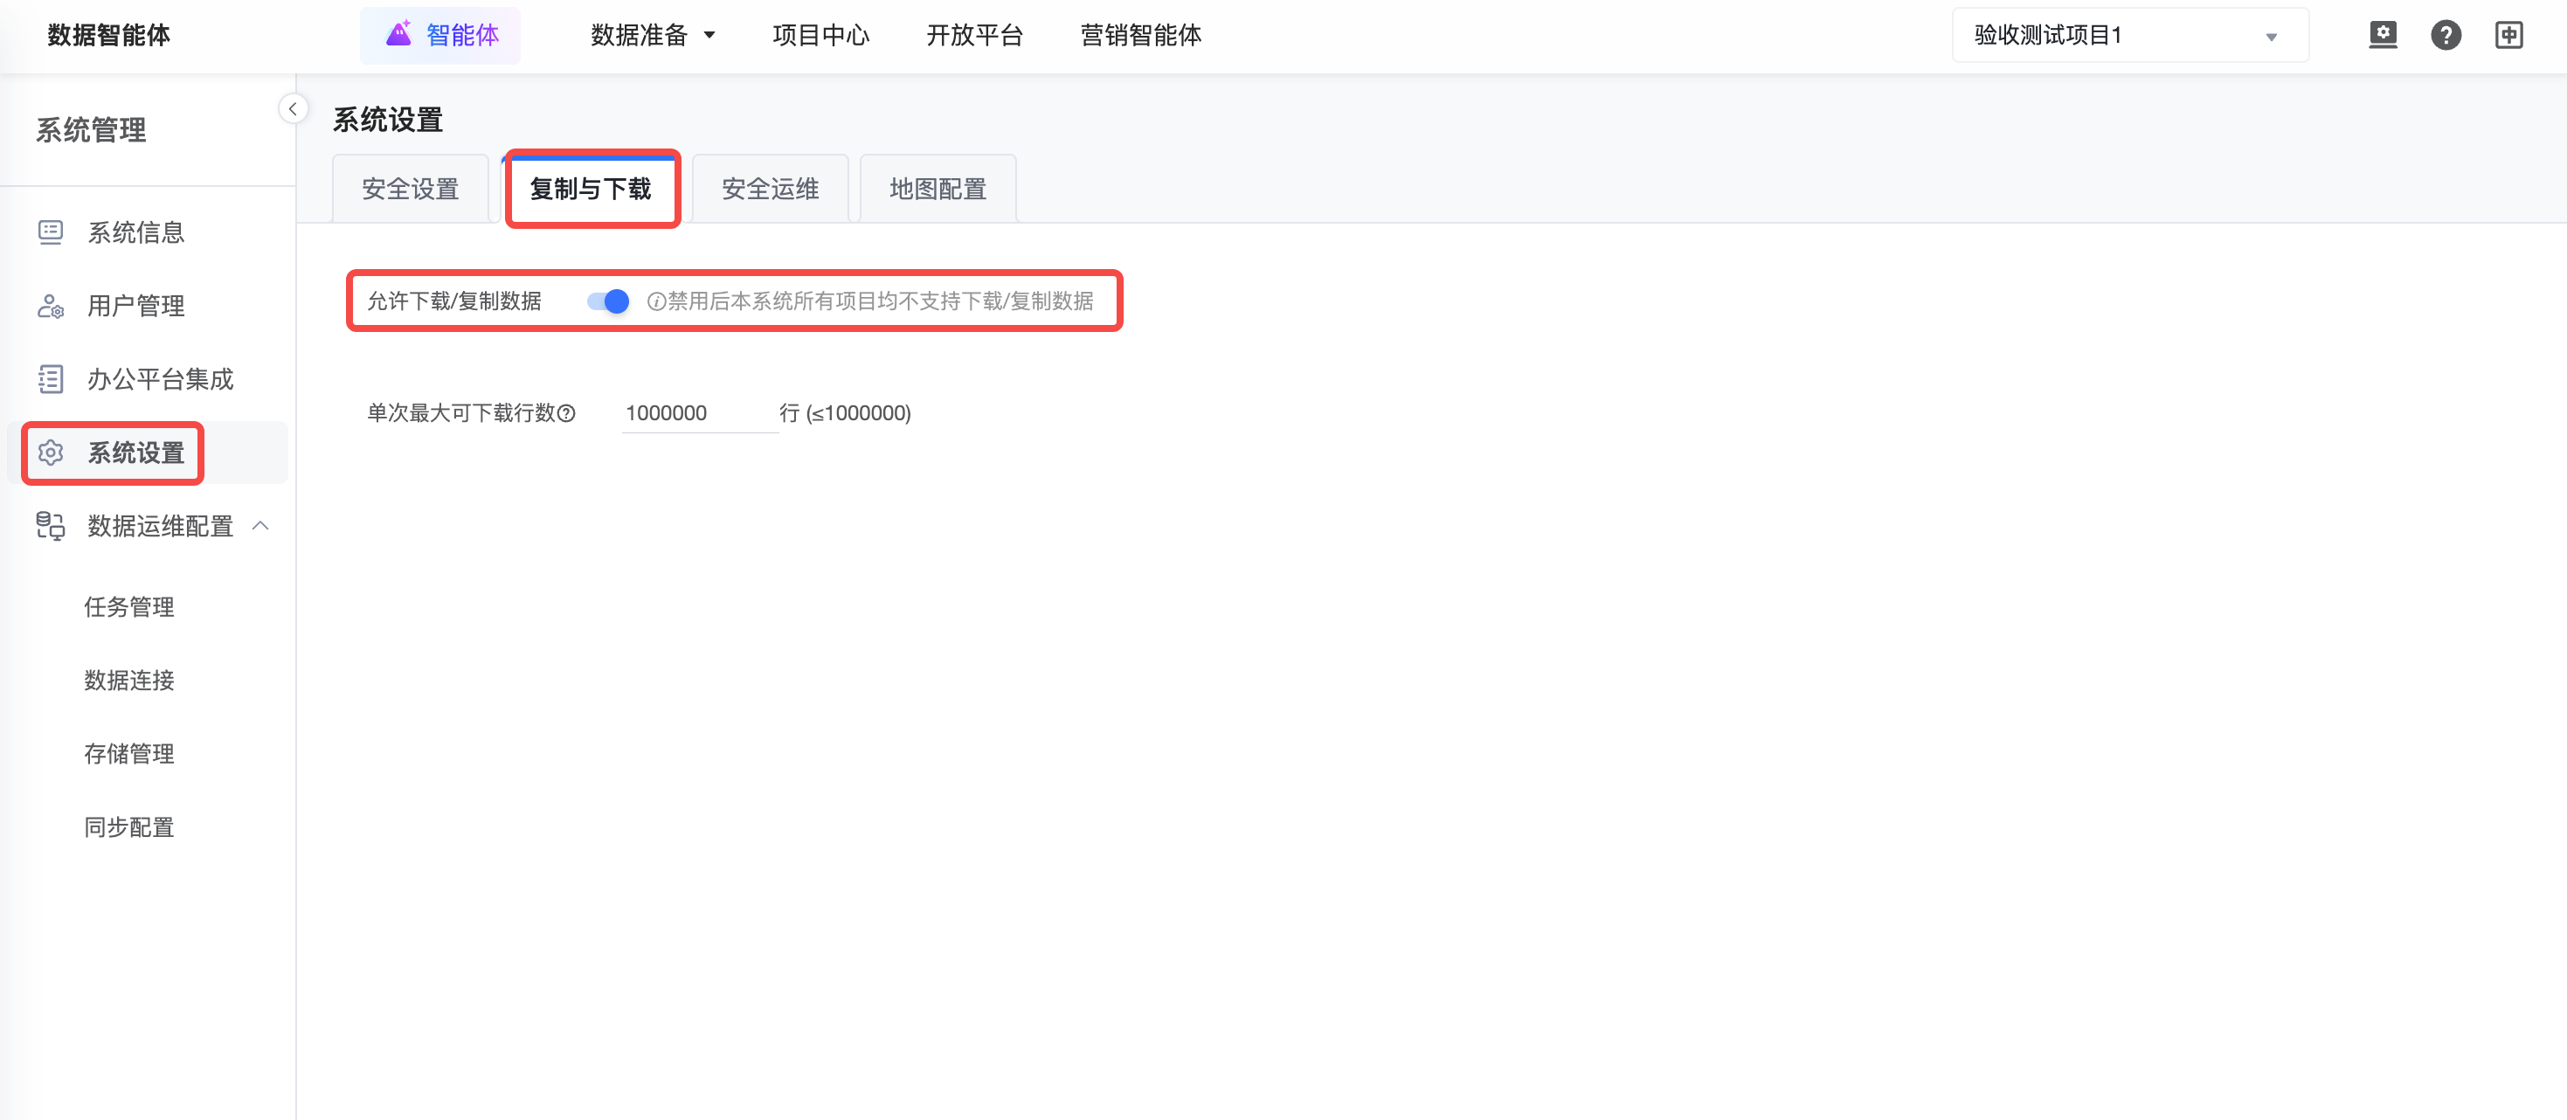Open 任务管理 submenu item
2567x1120 pixels.
click(x=129, y=607)
